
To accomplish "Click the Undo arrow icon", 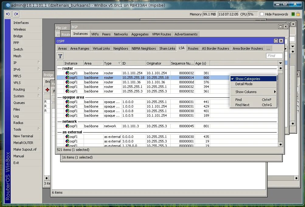I will [8, 14].
